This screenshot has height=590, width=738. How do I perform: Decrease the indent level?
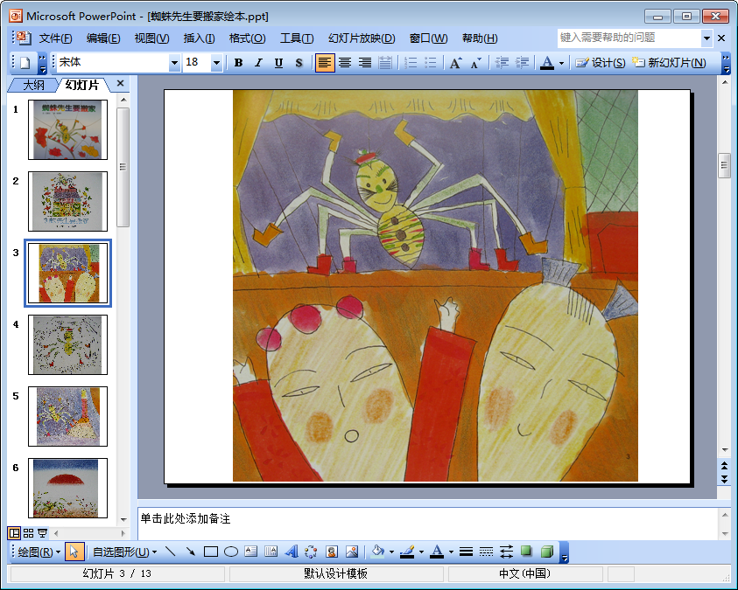[x=503, y=62]
